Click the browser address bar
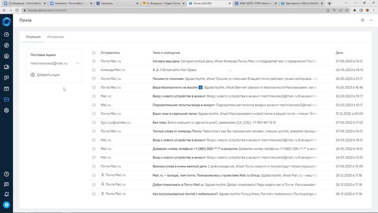Image resolution: width=378 pixels, height=213 pixels. click(174, 11)
